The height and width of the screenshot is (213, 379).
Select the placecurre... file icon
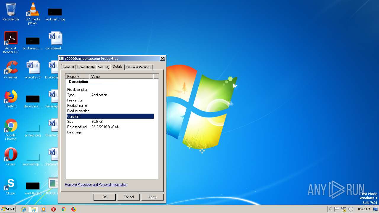(33, 101)
